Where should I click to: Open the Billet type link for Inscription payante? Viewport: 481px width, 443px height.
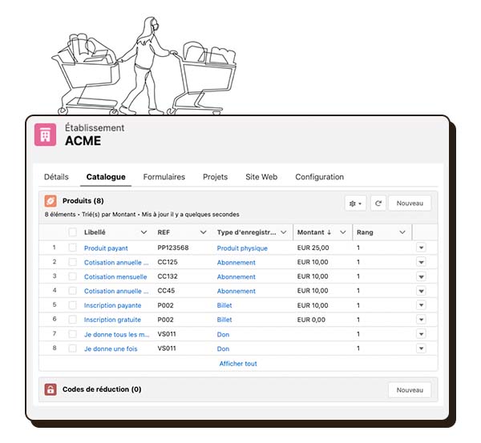pyautogui.click(x=224, y=306)
